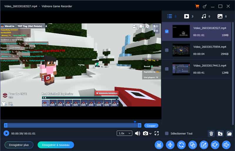Click the file converter circular-arrows icon
This screenshot has height=151, width=235.
[x=181, y=145]
